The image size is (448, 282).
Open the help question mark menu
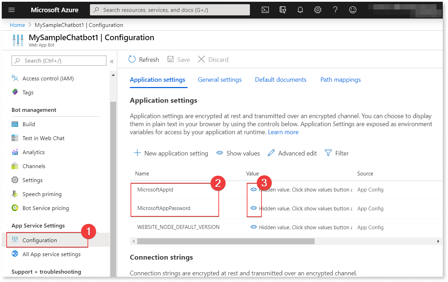(335, 9)
